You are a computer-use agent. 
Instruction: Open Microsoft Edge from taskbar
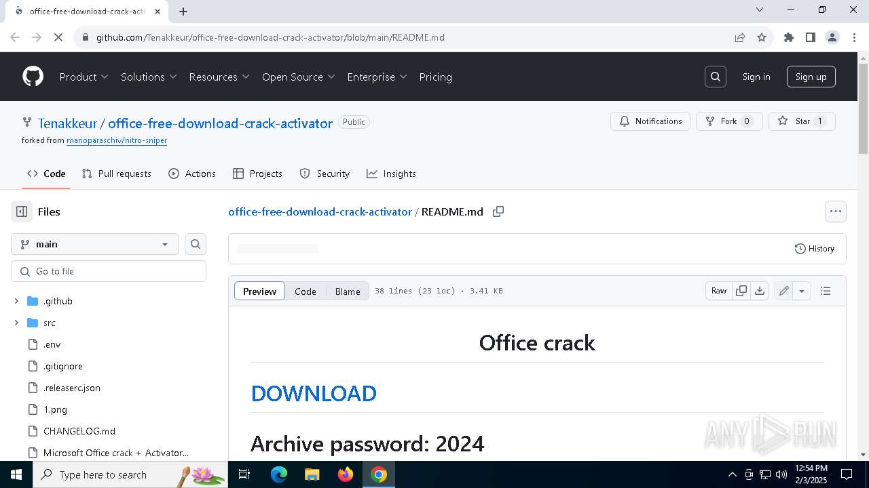[279, 474]
